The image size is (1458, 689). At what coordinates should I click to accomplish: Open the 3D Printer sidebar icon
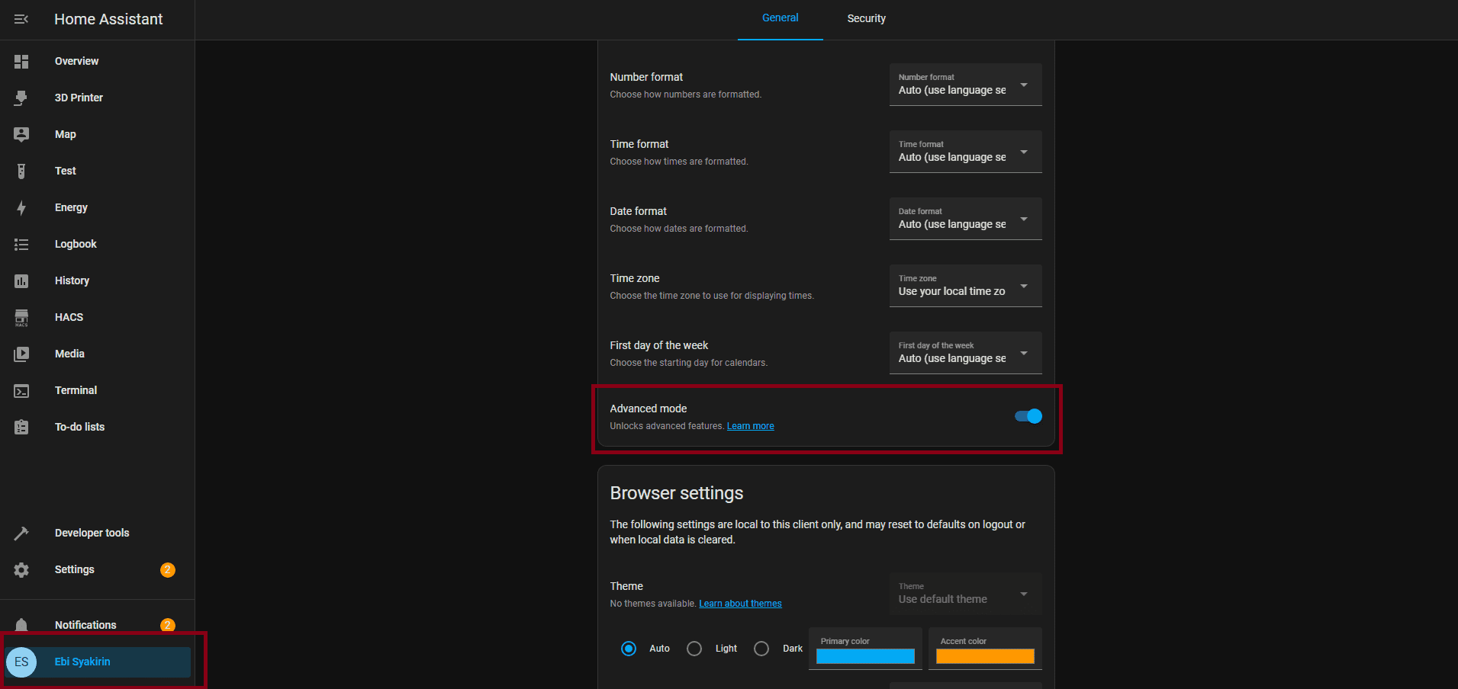[x=21, y=98]
